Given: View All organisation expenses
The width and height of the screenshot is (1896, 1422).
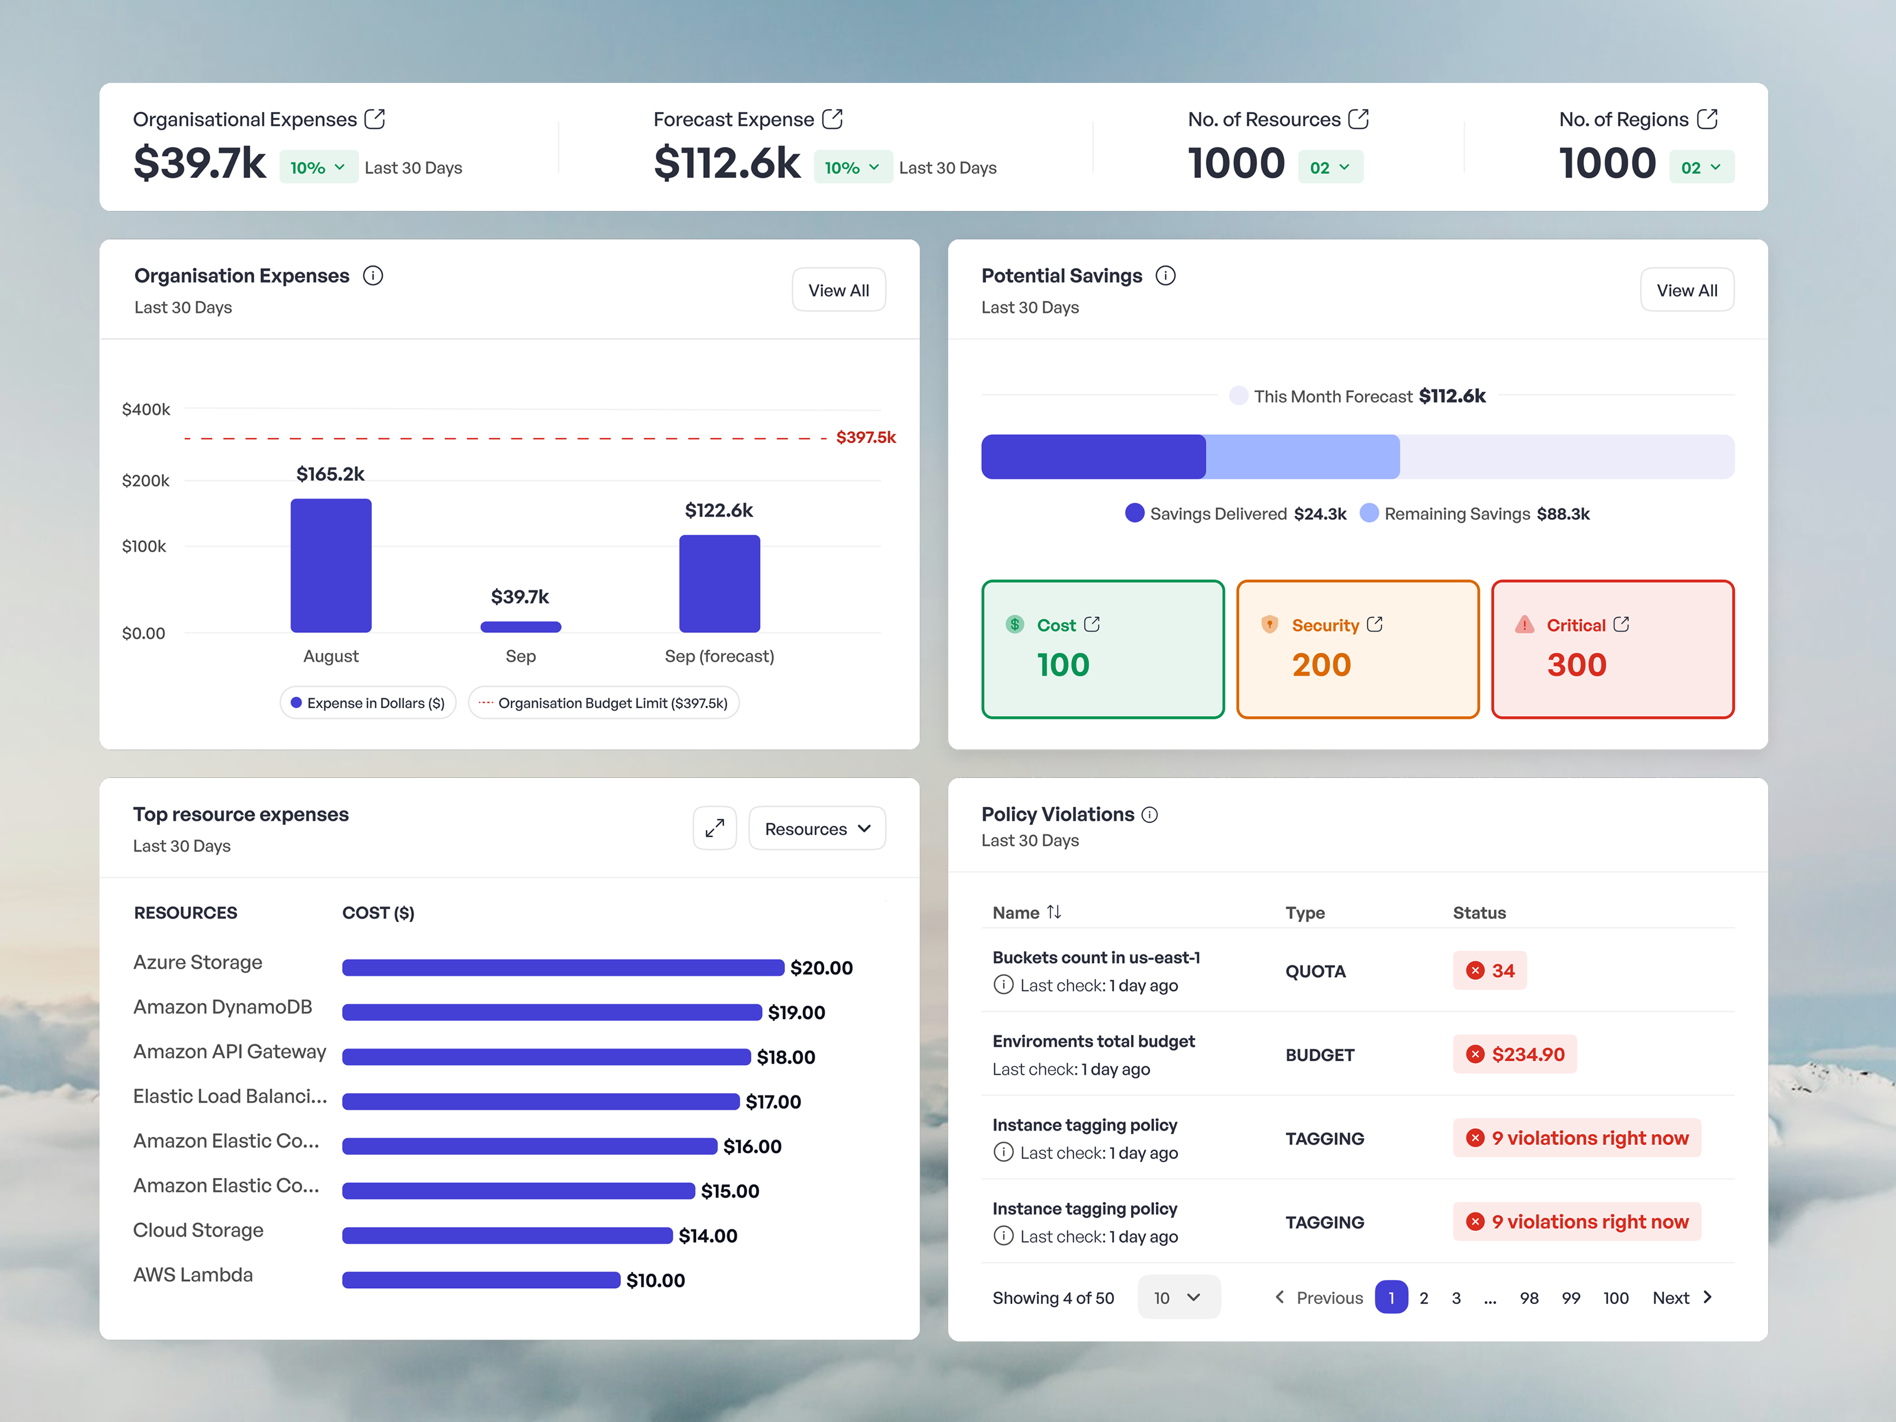Looking at the screenshot, I should point(838,290).
